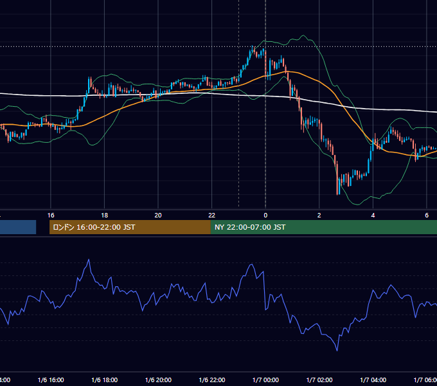437x386 pixels.
Task: Click the 22 hour label on price chart axis
Action: tap(212, 216)
